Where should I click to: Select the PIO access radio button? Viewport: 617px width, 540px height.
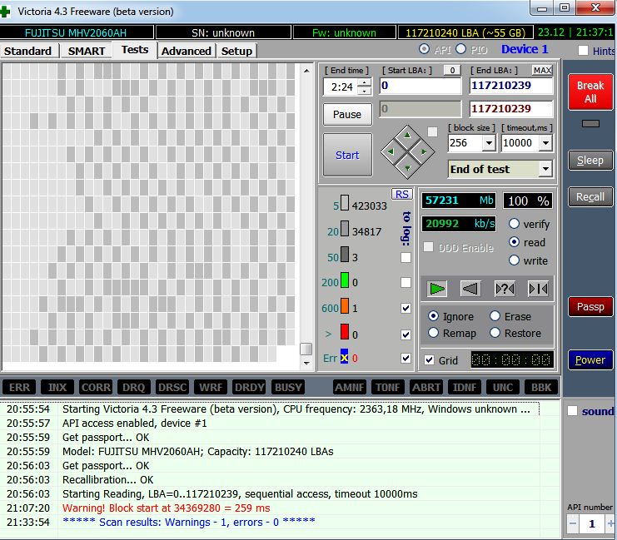coord(461,49)
